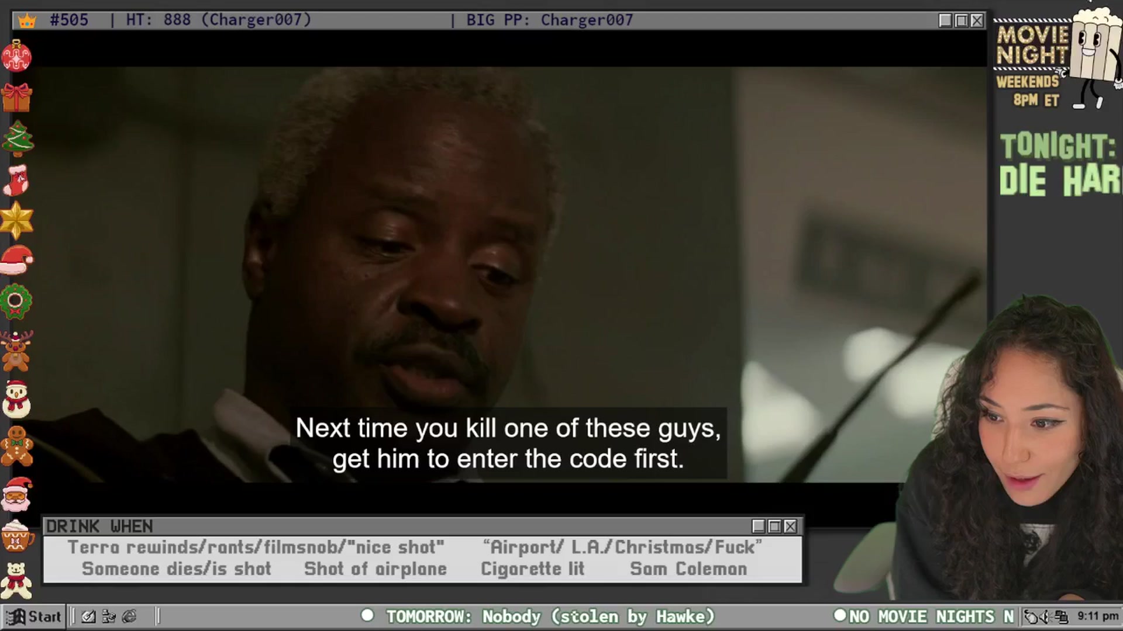Maximize the movie player window
Image resolution: width=1123 pixels, height=631 pixels.
click(961, 20)
